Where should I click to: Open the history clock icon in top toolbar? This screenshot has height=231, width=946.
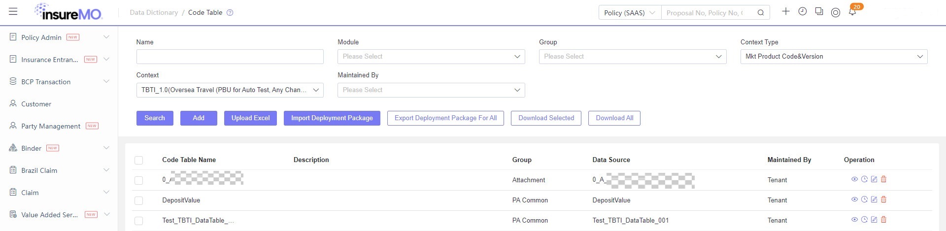tap(803, 11)
